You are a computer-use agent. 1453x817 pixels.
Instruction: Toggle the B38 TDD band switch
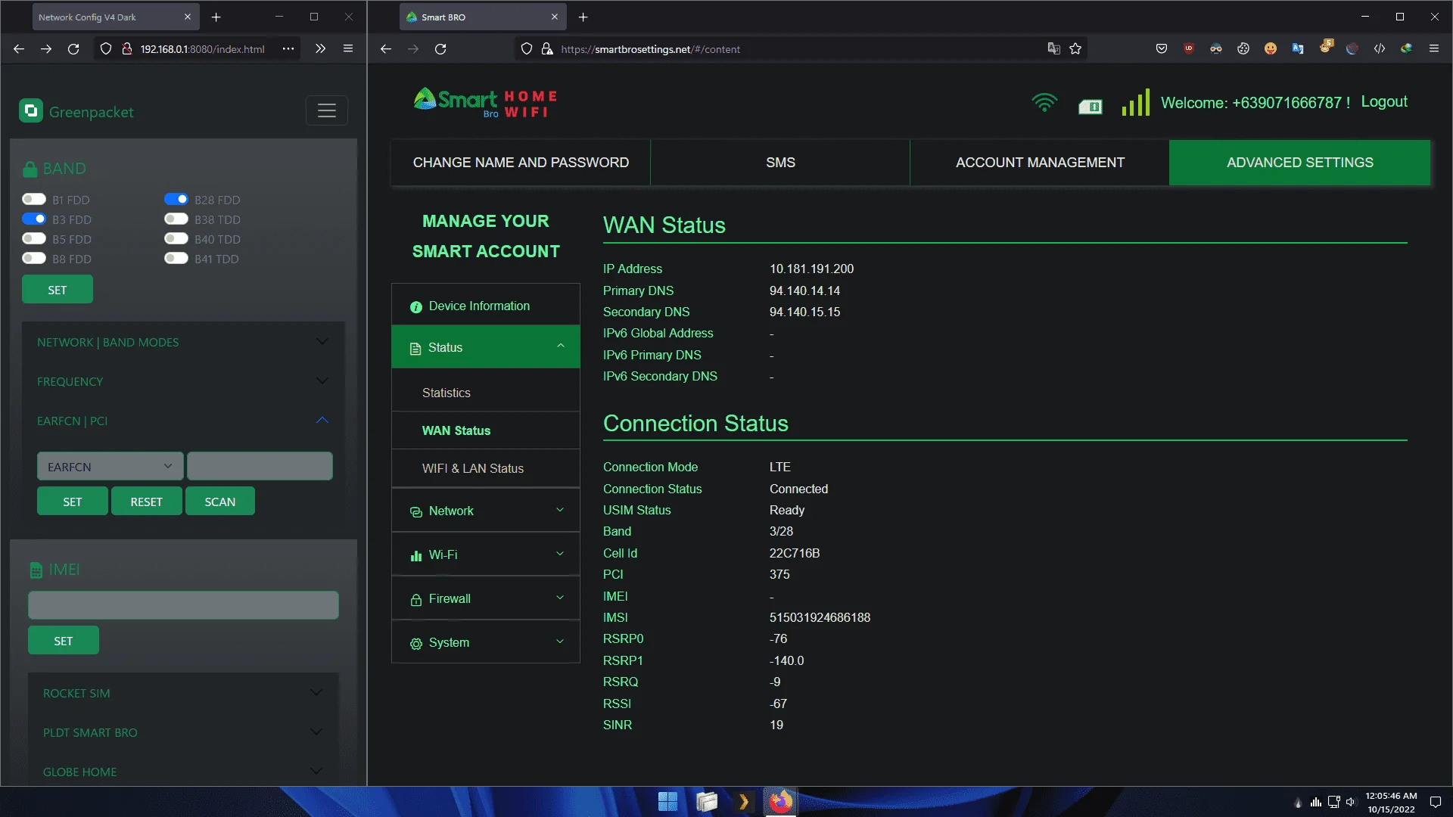click(176, 219)
